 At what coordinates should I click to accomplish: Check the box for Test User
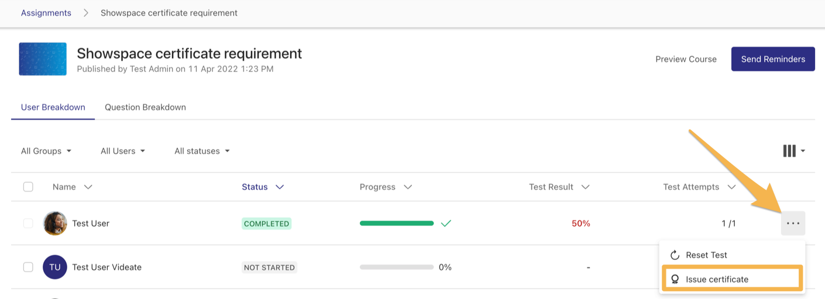coord(28,224)
